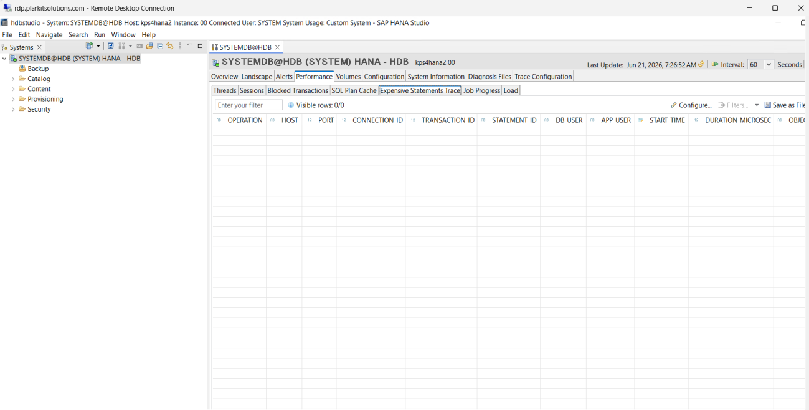Open the Filters dropdown arrow

pos(757,105)
